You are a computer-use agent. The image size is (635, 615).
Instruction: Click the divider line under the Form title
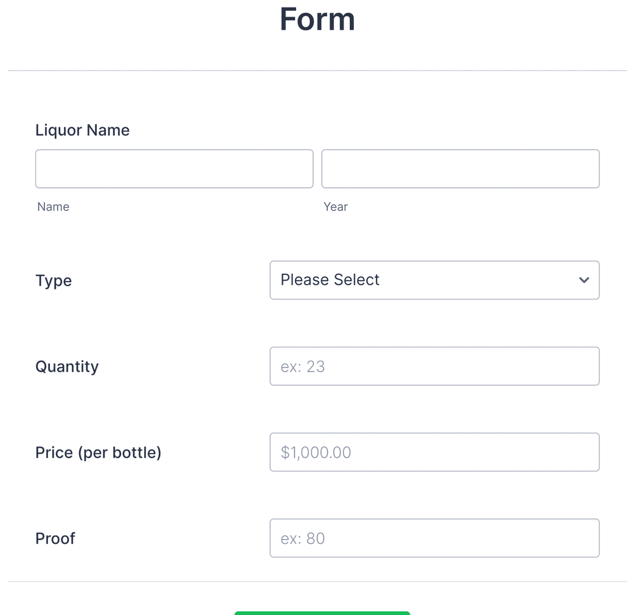[317, 71]
